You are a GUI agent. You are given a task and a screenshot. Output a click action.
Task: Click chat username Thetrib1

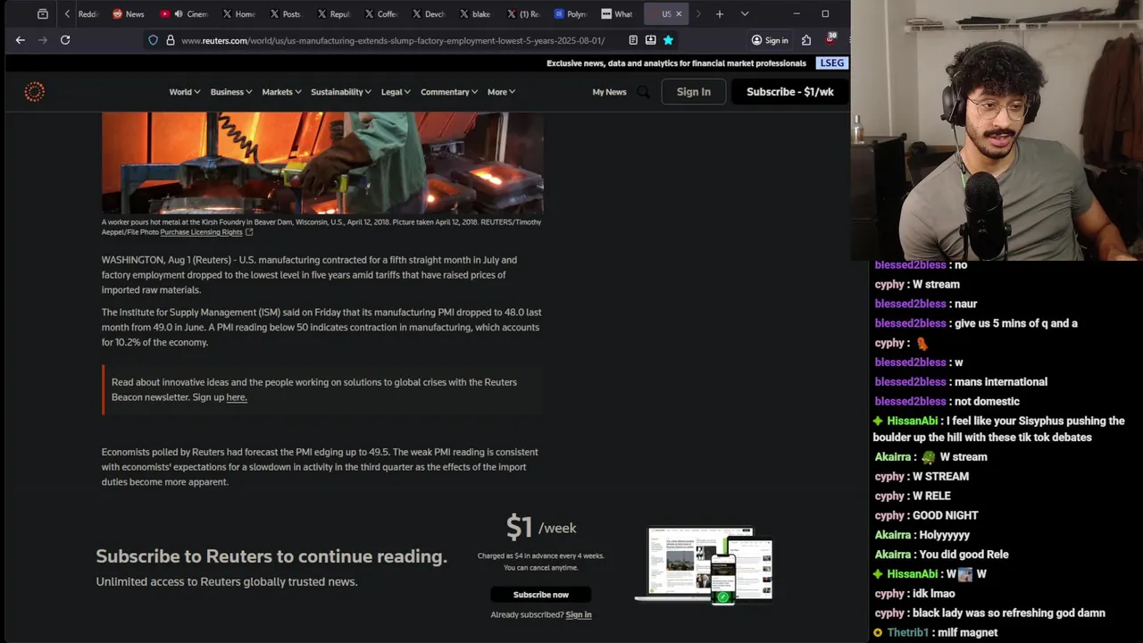pyautogui.click(x=907, y=632)
